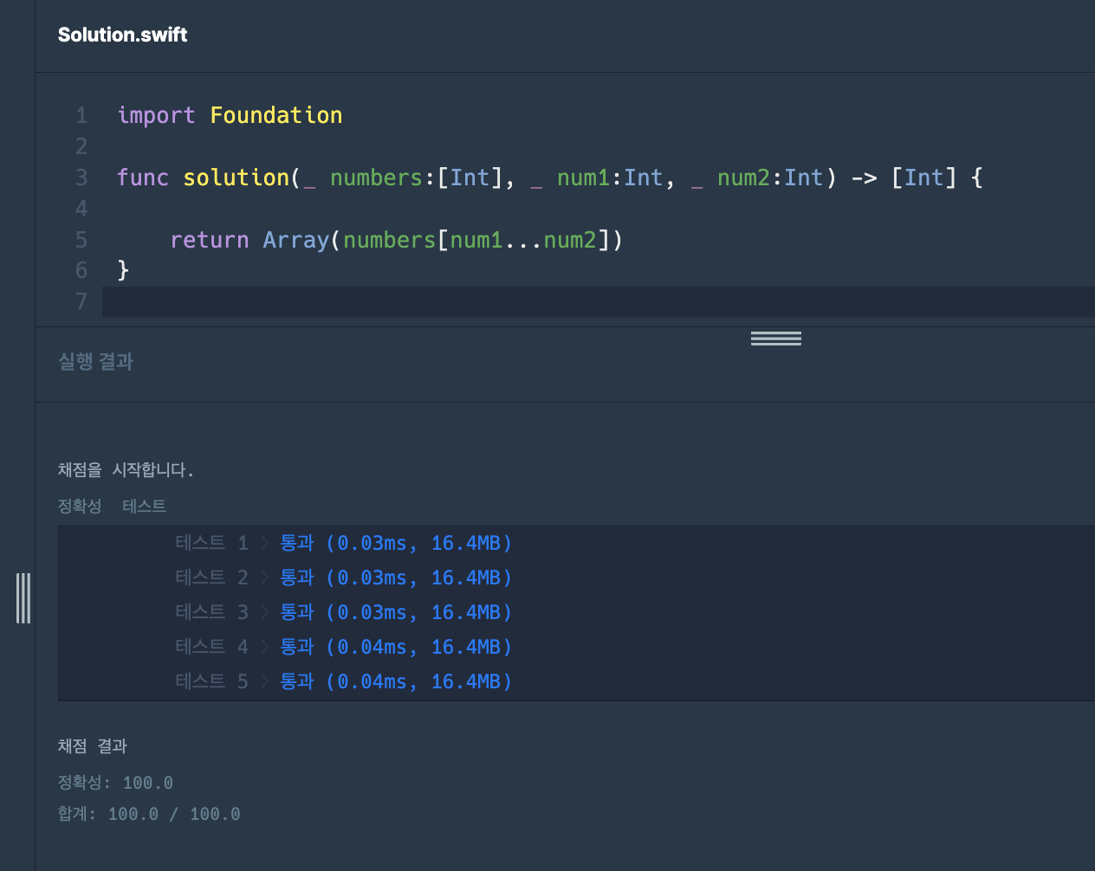Click '채점을 시작합니다.' message
This screenshot has height=871, width=1095.
126,469
